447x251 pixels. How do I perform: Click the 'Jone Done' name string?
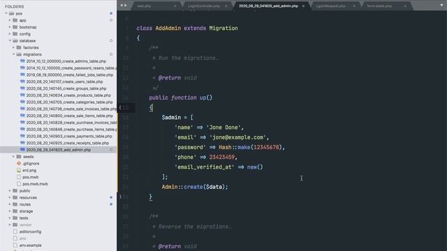click(x=223, y=127)
